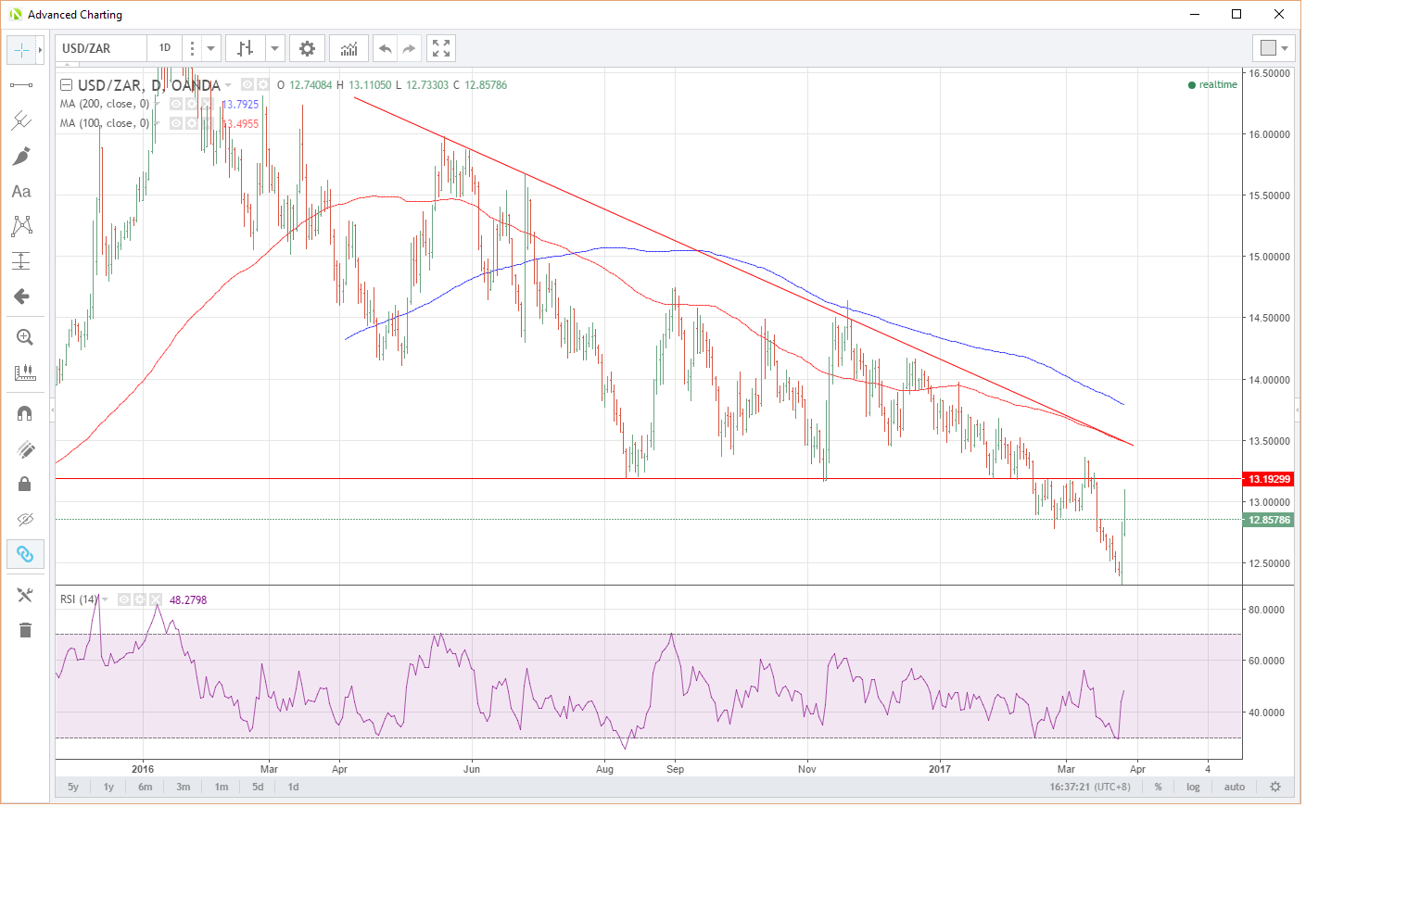Toggle stay in drawing mode pencil

(25, 449)
